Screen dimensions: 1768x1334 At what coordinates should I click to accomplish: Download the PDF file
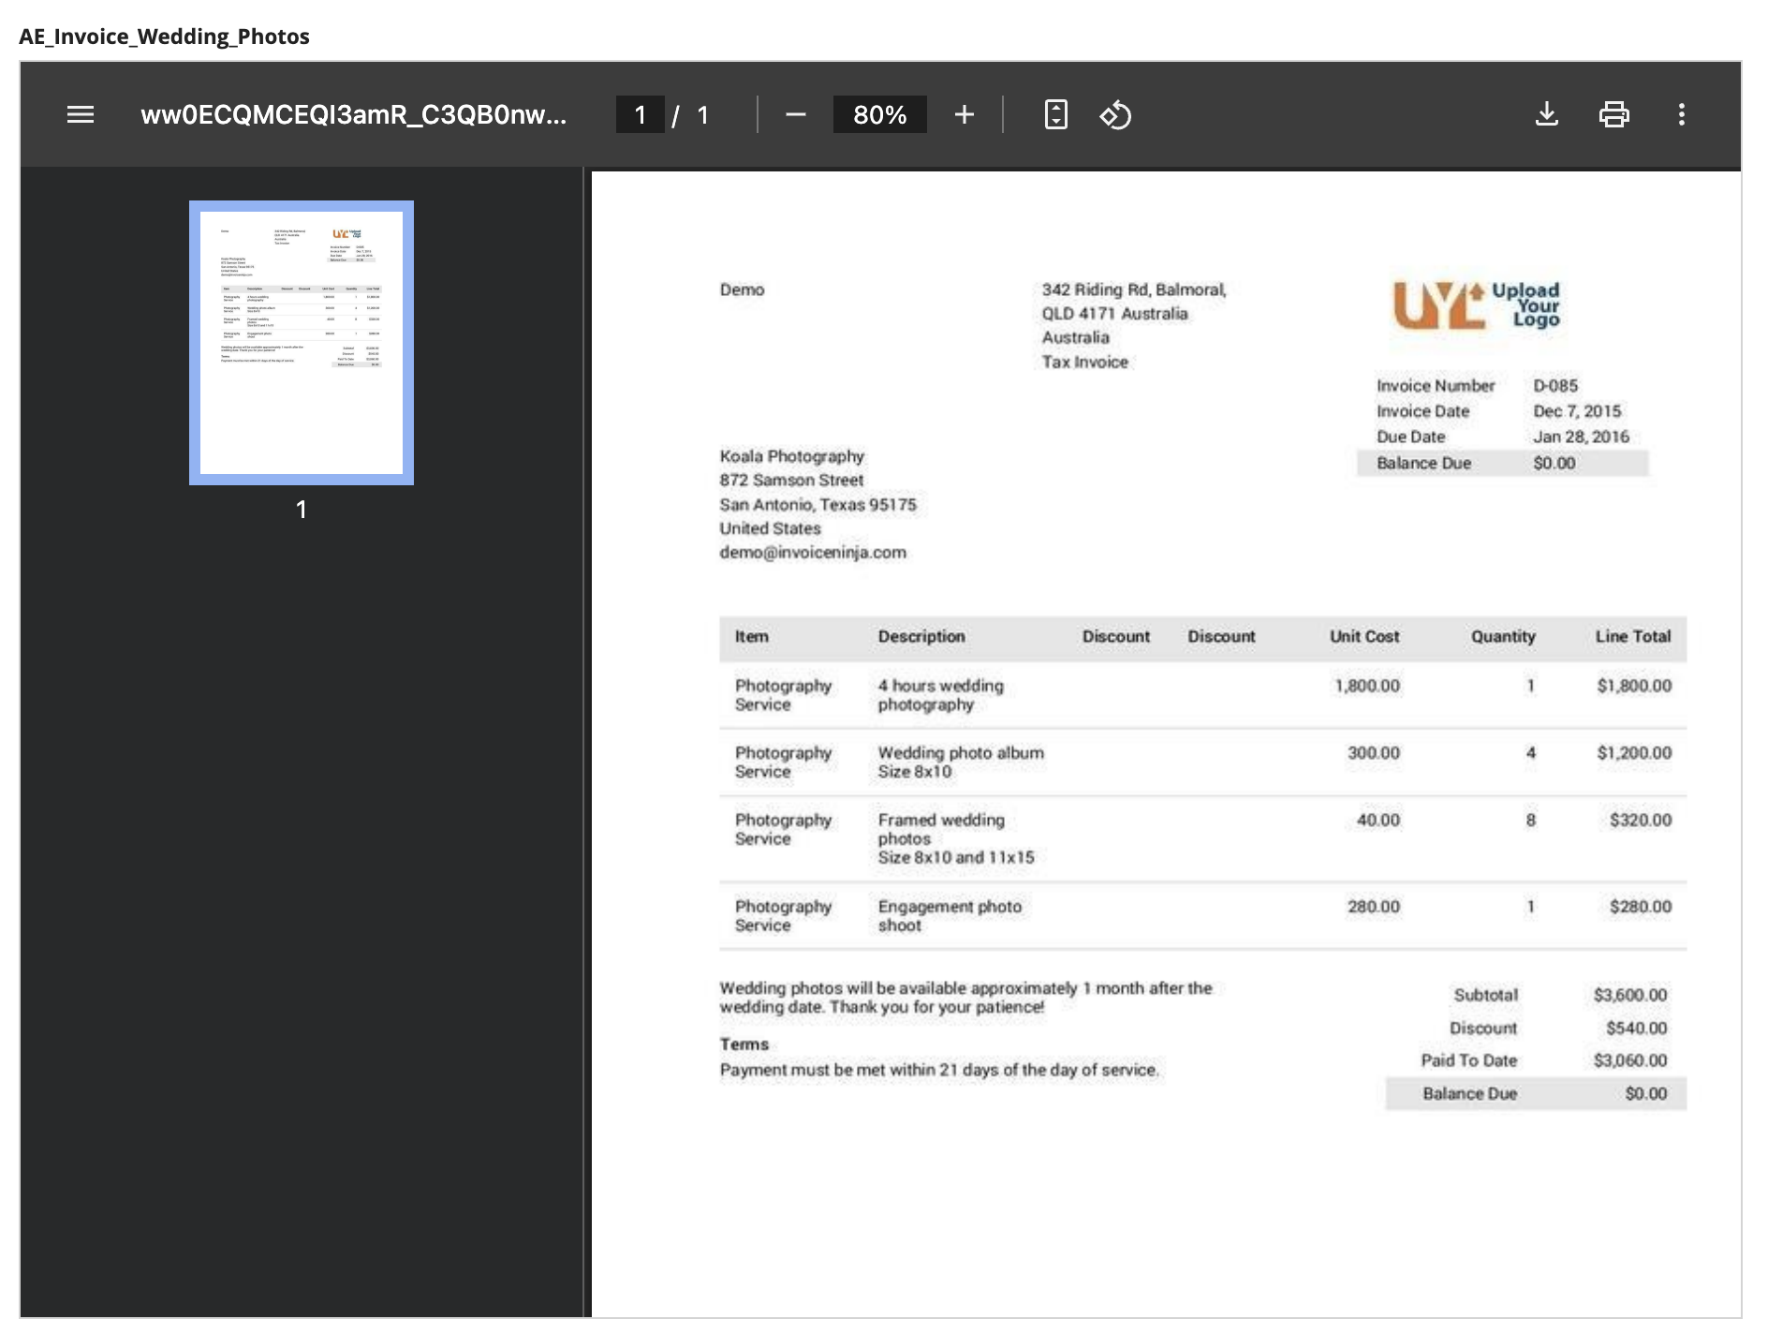click(x=1547, y=114)
